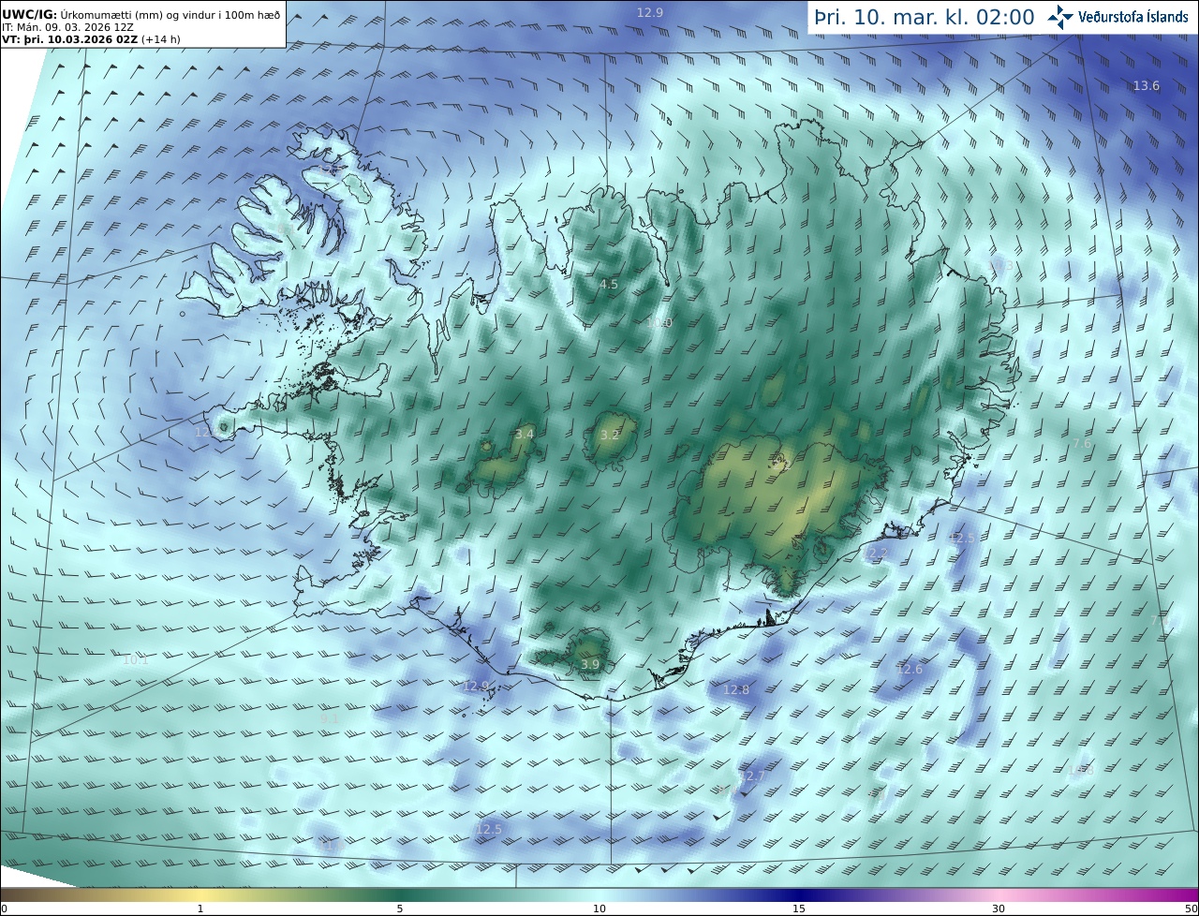This screenshot has height=916, width=1199.
Task: Click the 12.7 value label
Action: pyautogui.click(x=753, y=776)
